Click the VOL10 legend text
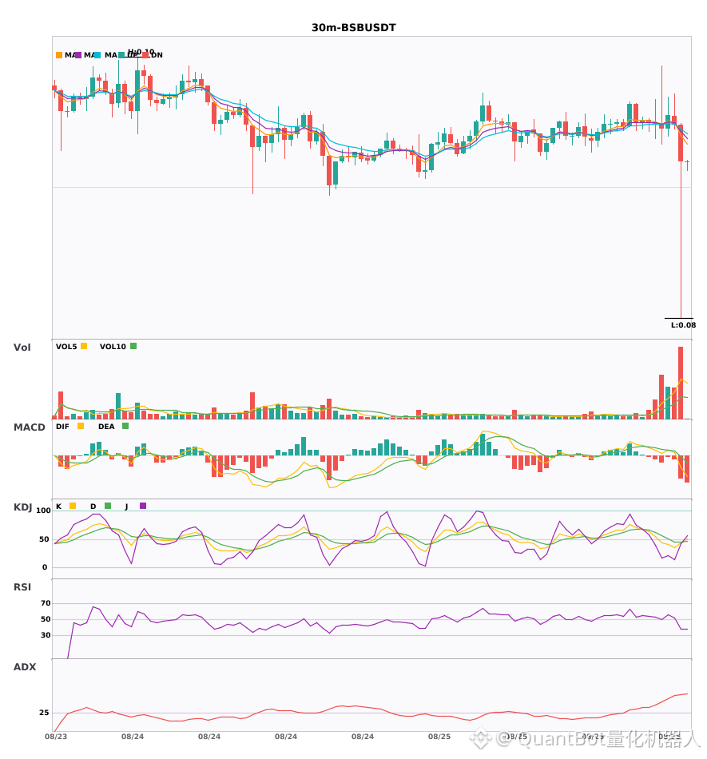 pyautogui.click(x=113, y=347)
